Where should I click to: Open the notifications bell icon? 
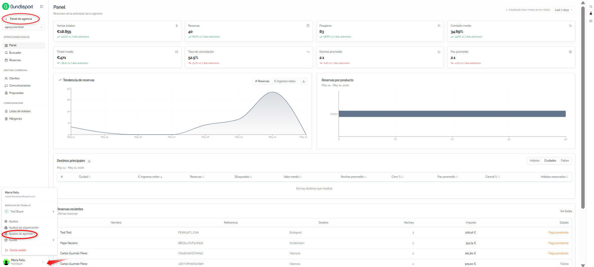point(591,14)
